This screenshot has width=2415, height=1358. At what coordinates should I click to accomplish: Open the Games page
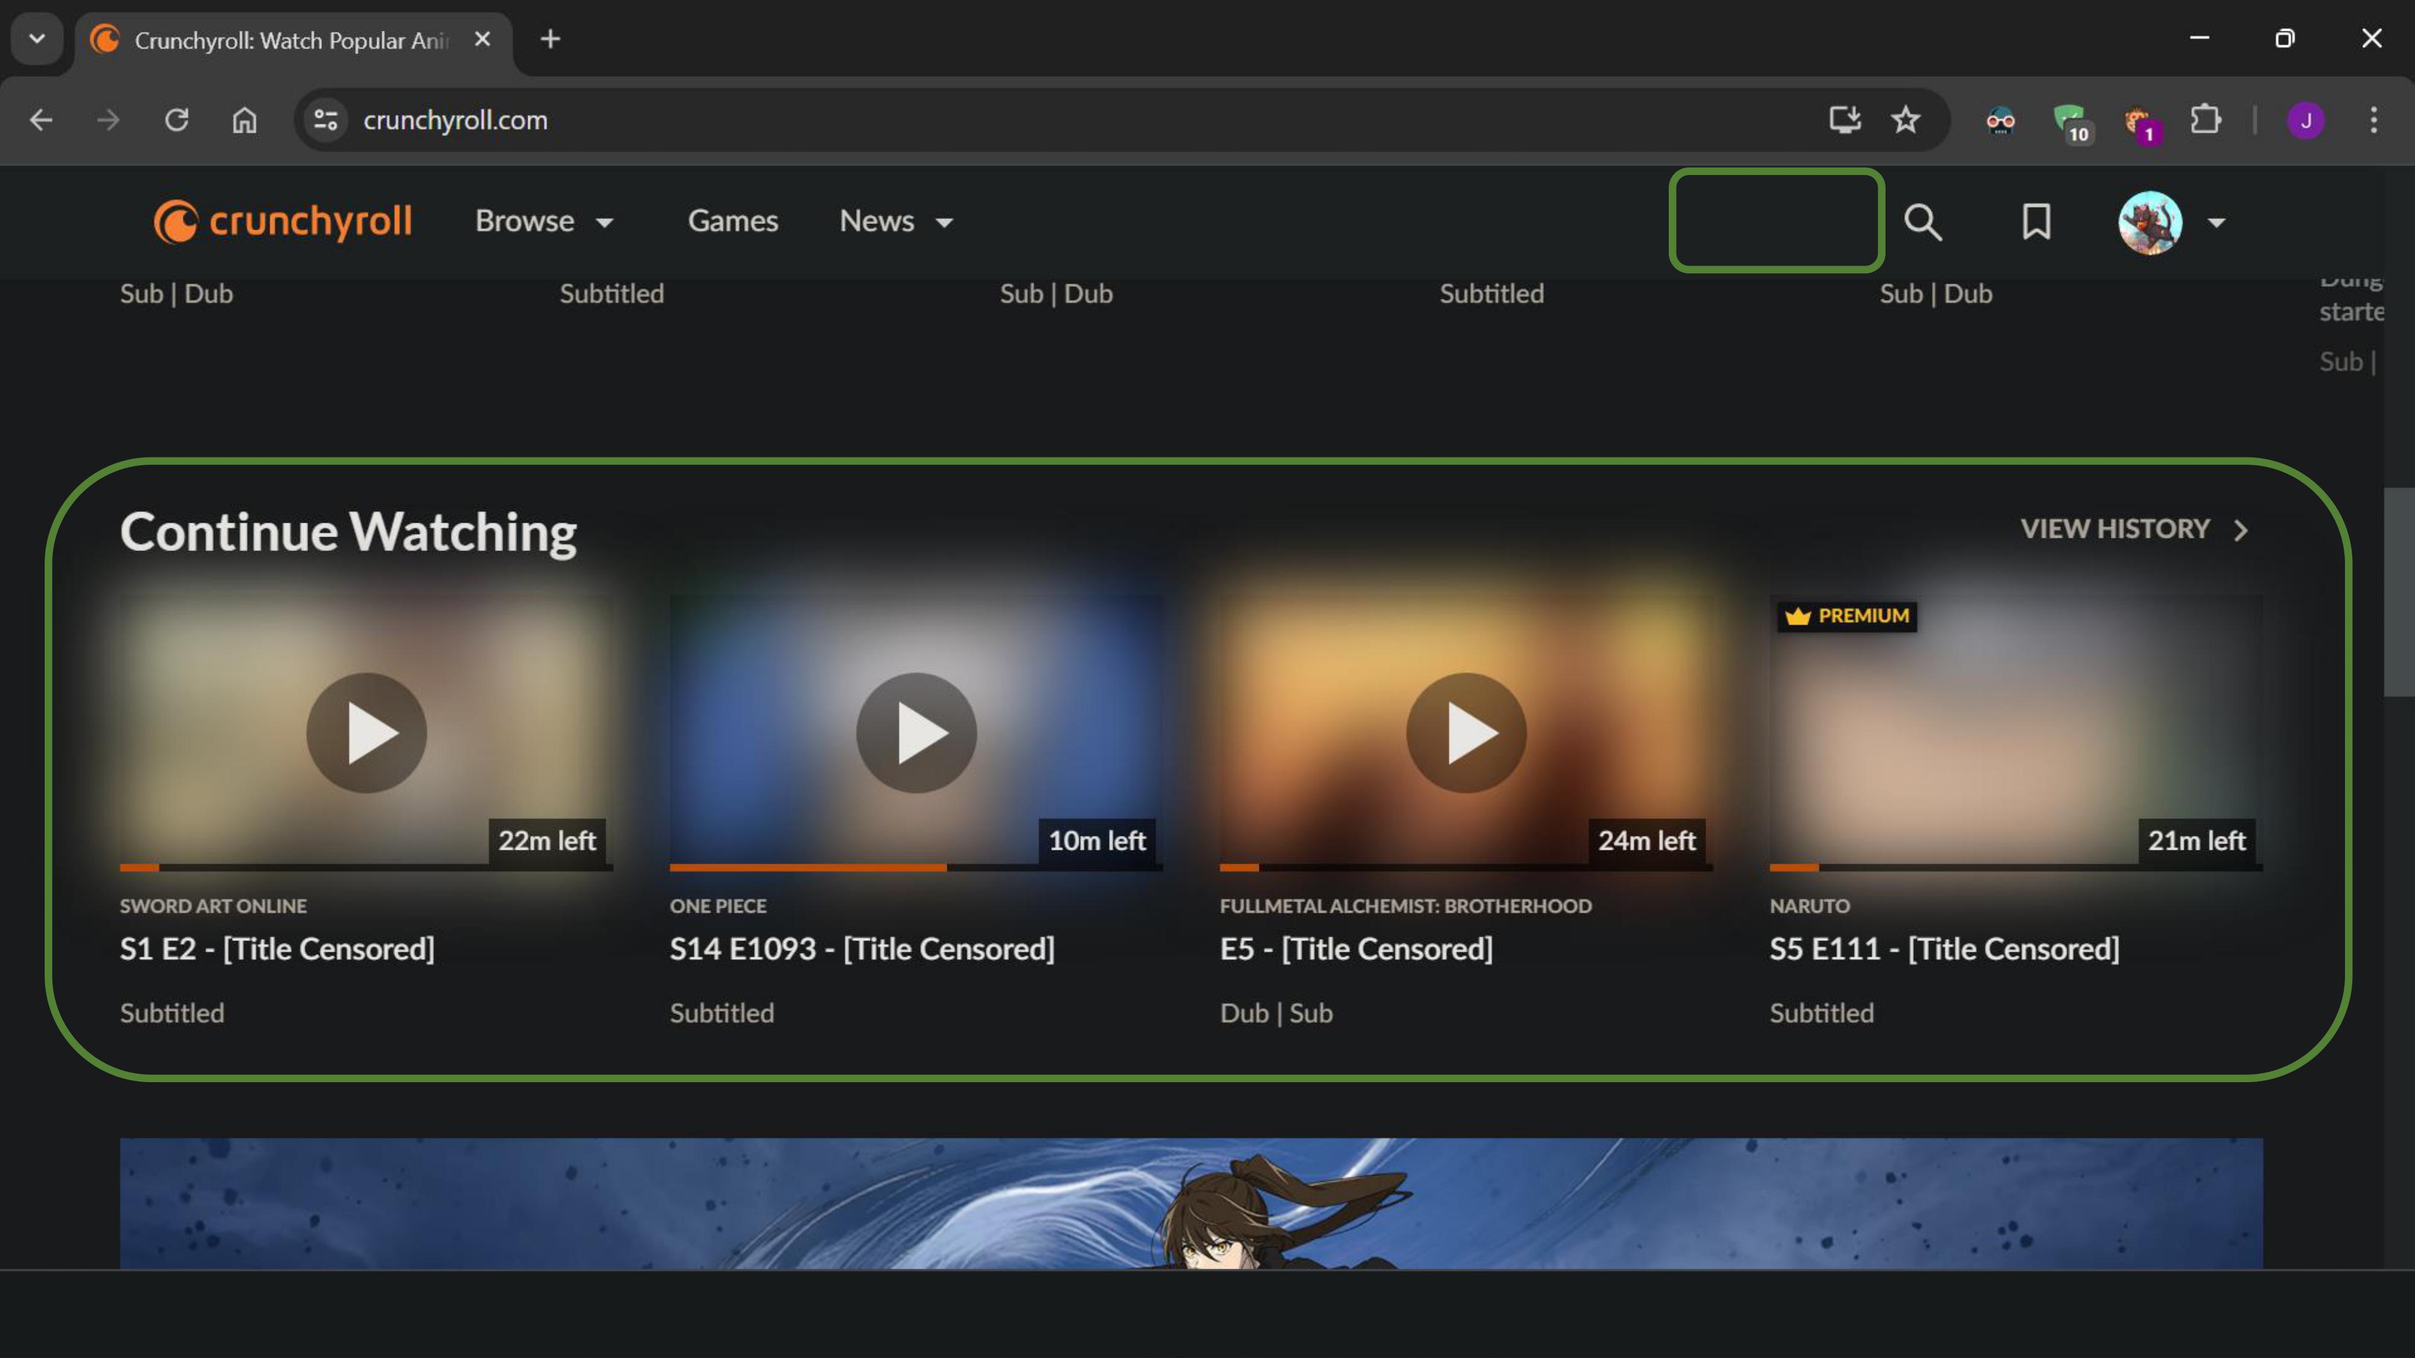pyautogui.click(x=733, y=221)
